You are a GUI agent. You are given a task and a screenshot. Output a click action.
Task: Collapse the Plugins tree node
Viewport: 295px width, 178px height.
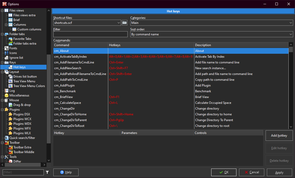pos(2,110)
